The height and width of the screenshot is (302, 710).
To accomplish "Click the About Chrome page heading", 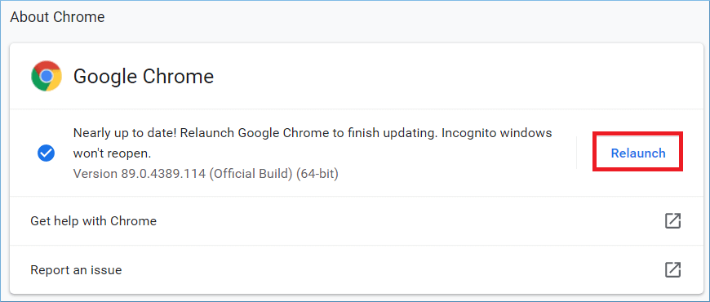I will pos(57,17).
